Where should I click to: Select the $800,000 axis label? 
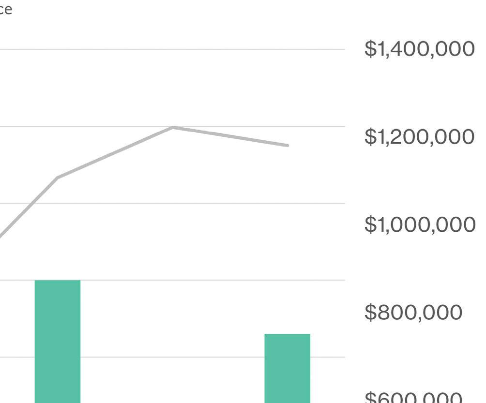(413, 312)
